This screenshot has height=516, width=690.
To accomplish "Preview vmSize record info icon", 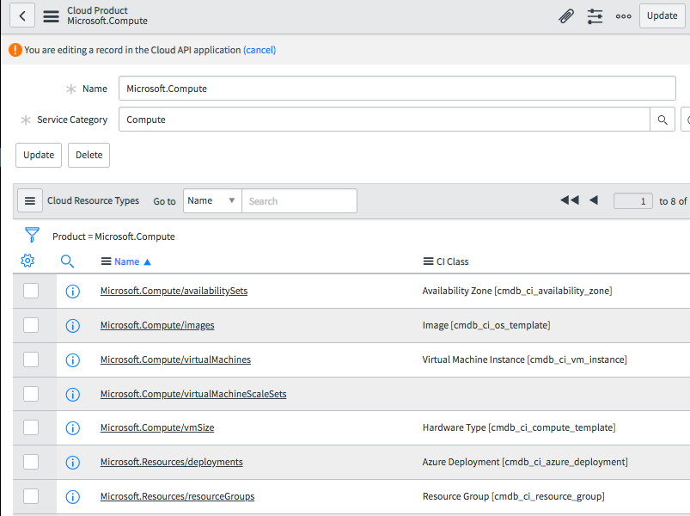I will [x=72, y=428].
